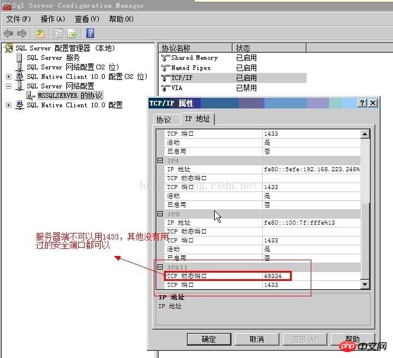Click the IP5 address value fe80::100:7f:fffe%13

[311, 223]
